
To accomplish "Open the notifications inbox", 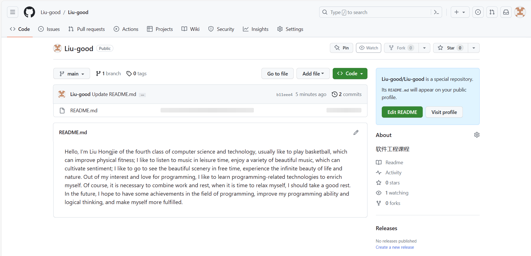I will pyautogui.click(x=506, y=12).
